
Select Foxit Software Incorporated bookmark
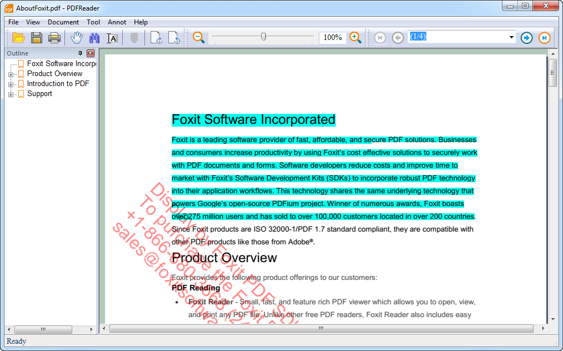click(x=61, y=64)
